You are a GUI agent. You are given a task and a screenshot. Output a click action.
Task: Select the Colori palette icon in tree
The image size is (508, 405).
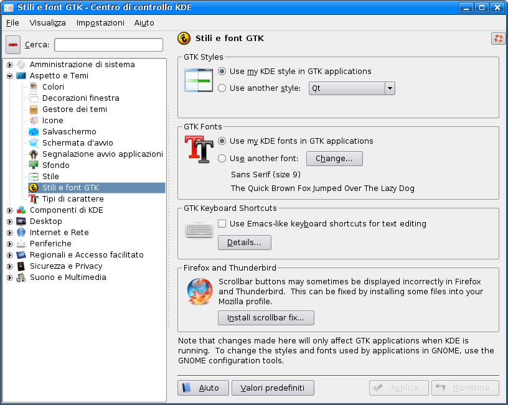click(34, 86)
